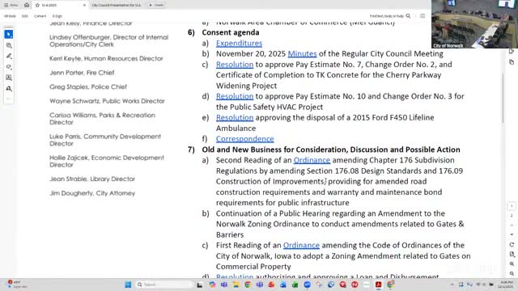Open Resolution link for Public Safety HVAC Project

(235, 96)
